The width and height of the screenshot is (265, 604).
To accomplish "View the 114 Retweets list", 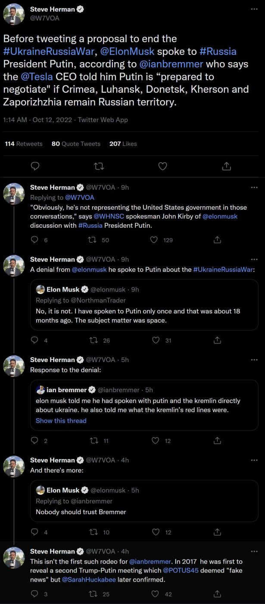I will (24, 144).
